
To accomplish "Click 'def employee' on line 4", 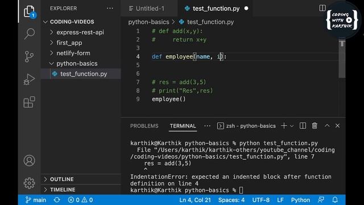I will point(172,56).
